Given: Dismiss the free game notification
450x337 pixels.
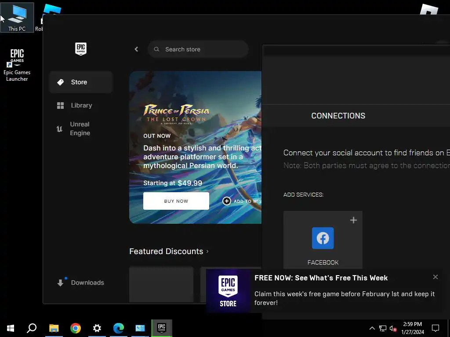Looking at the screenshot, I should [x=435, y=277].
